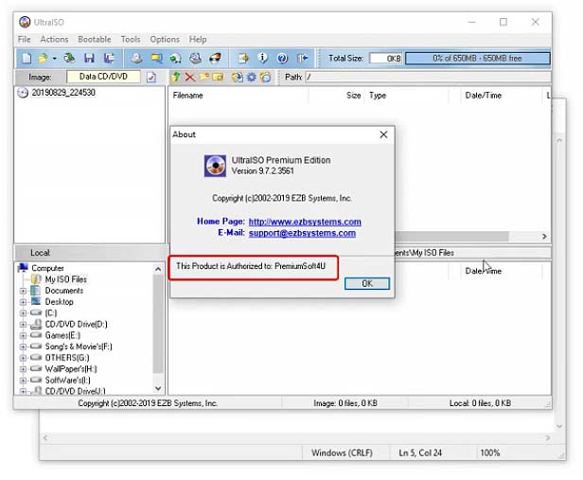Click the support@ezbsystems.com email link
Screen dimensions: 583x480
click(x=302, y=233)
